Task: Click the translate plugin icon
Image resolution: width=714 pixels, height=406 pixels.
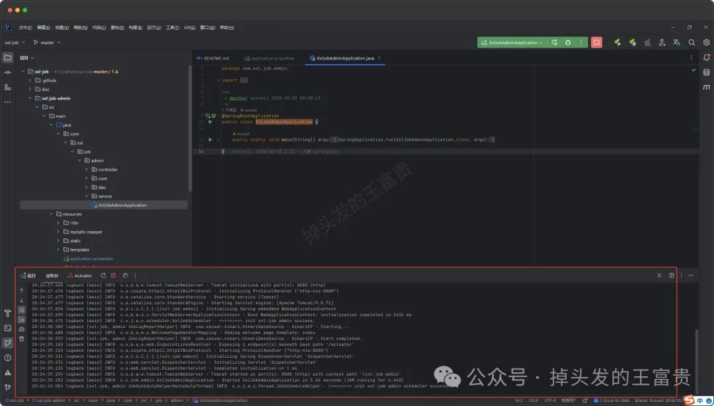Action: pyautogui.click(x=677, y=42)
